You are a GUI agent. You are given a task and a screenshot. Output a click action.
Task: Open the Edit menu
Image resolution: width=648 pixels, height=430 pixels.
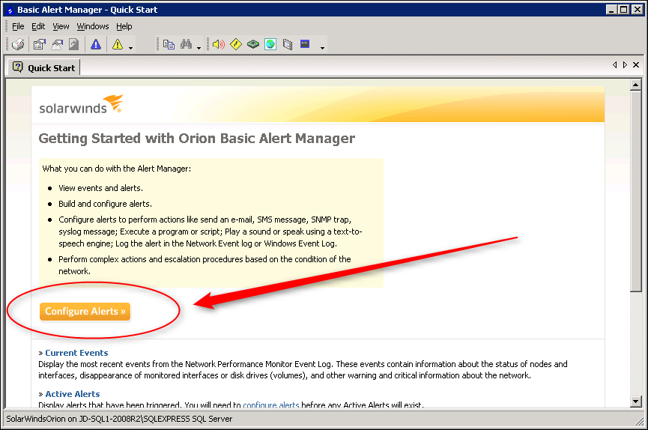[x=38, y=26]
